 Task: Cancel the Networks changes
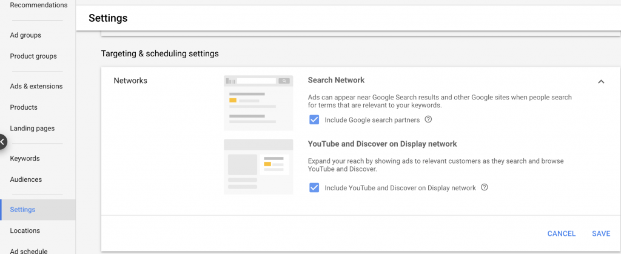point(561,233)
